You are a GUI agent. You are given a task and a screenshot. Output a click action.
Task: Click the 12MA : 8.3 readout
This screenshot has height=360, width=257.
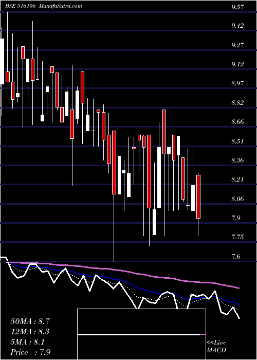(30, 332)
